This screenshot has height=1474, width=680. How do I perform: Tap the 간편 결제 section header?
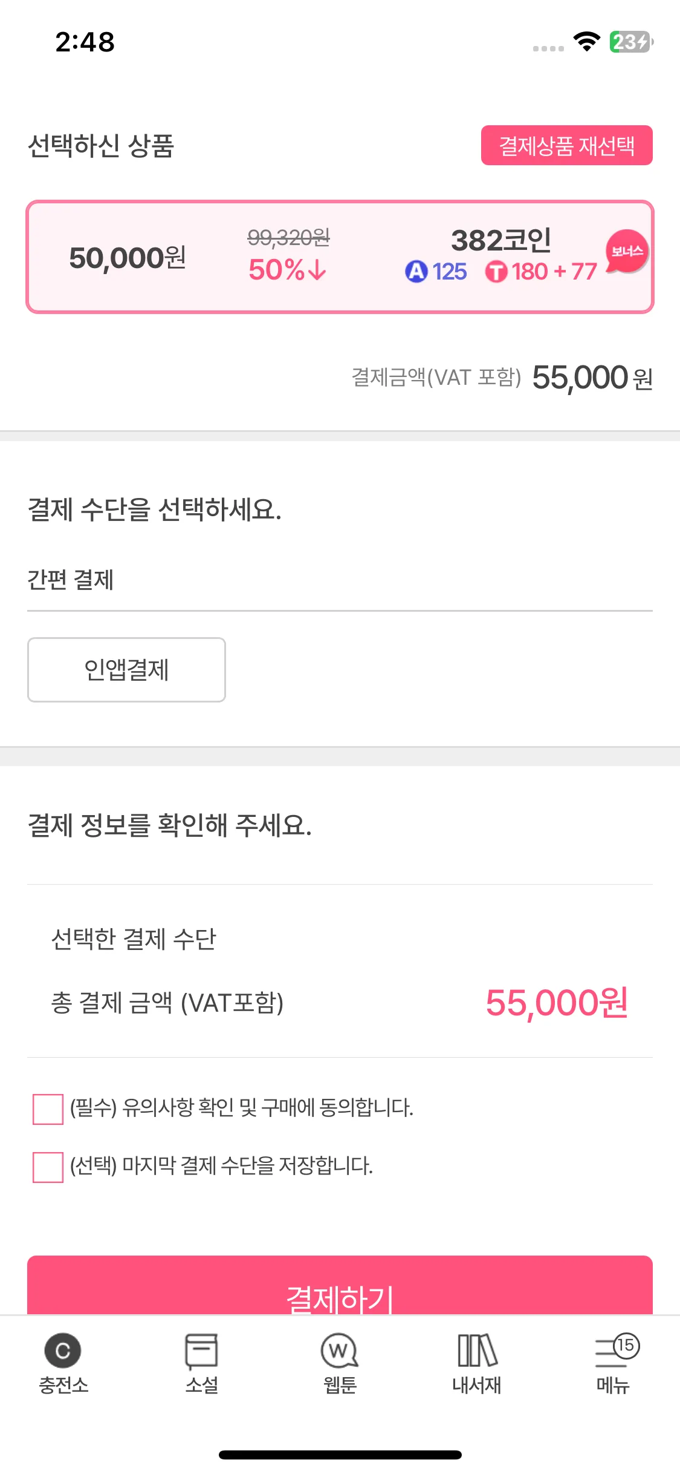tap(71, 580)
